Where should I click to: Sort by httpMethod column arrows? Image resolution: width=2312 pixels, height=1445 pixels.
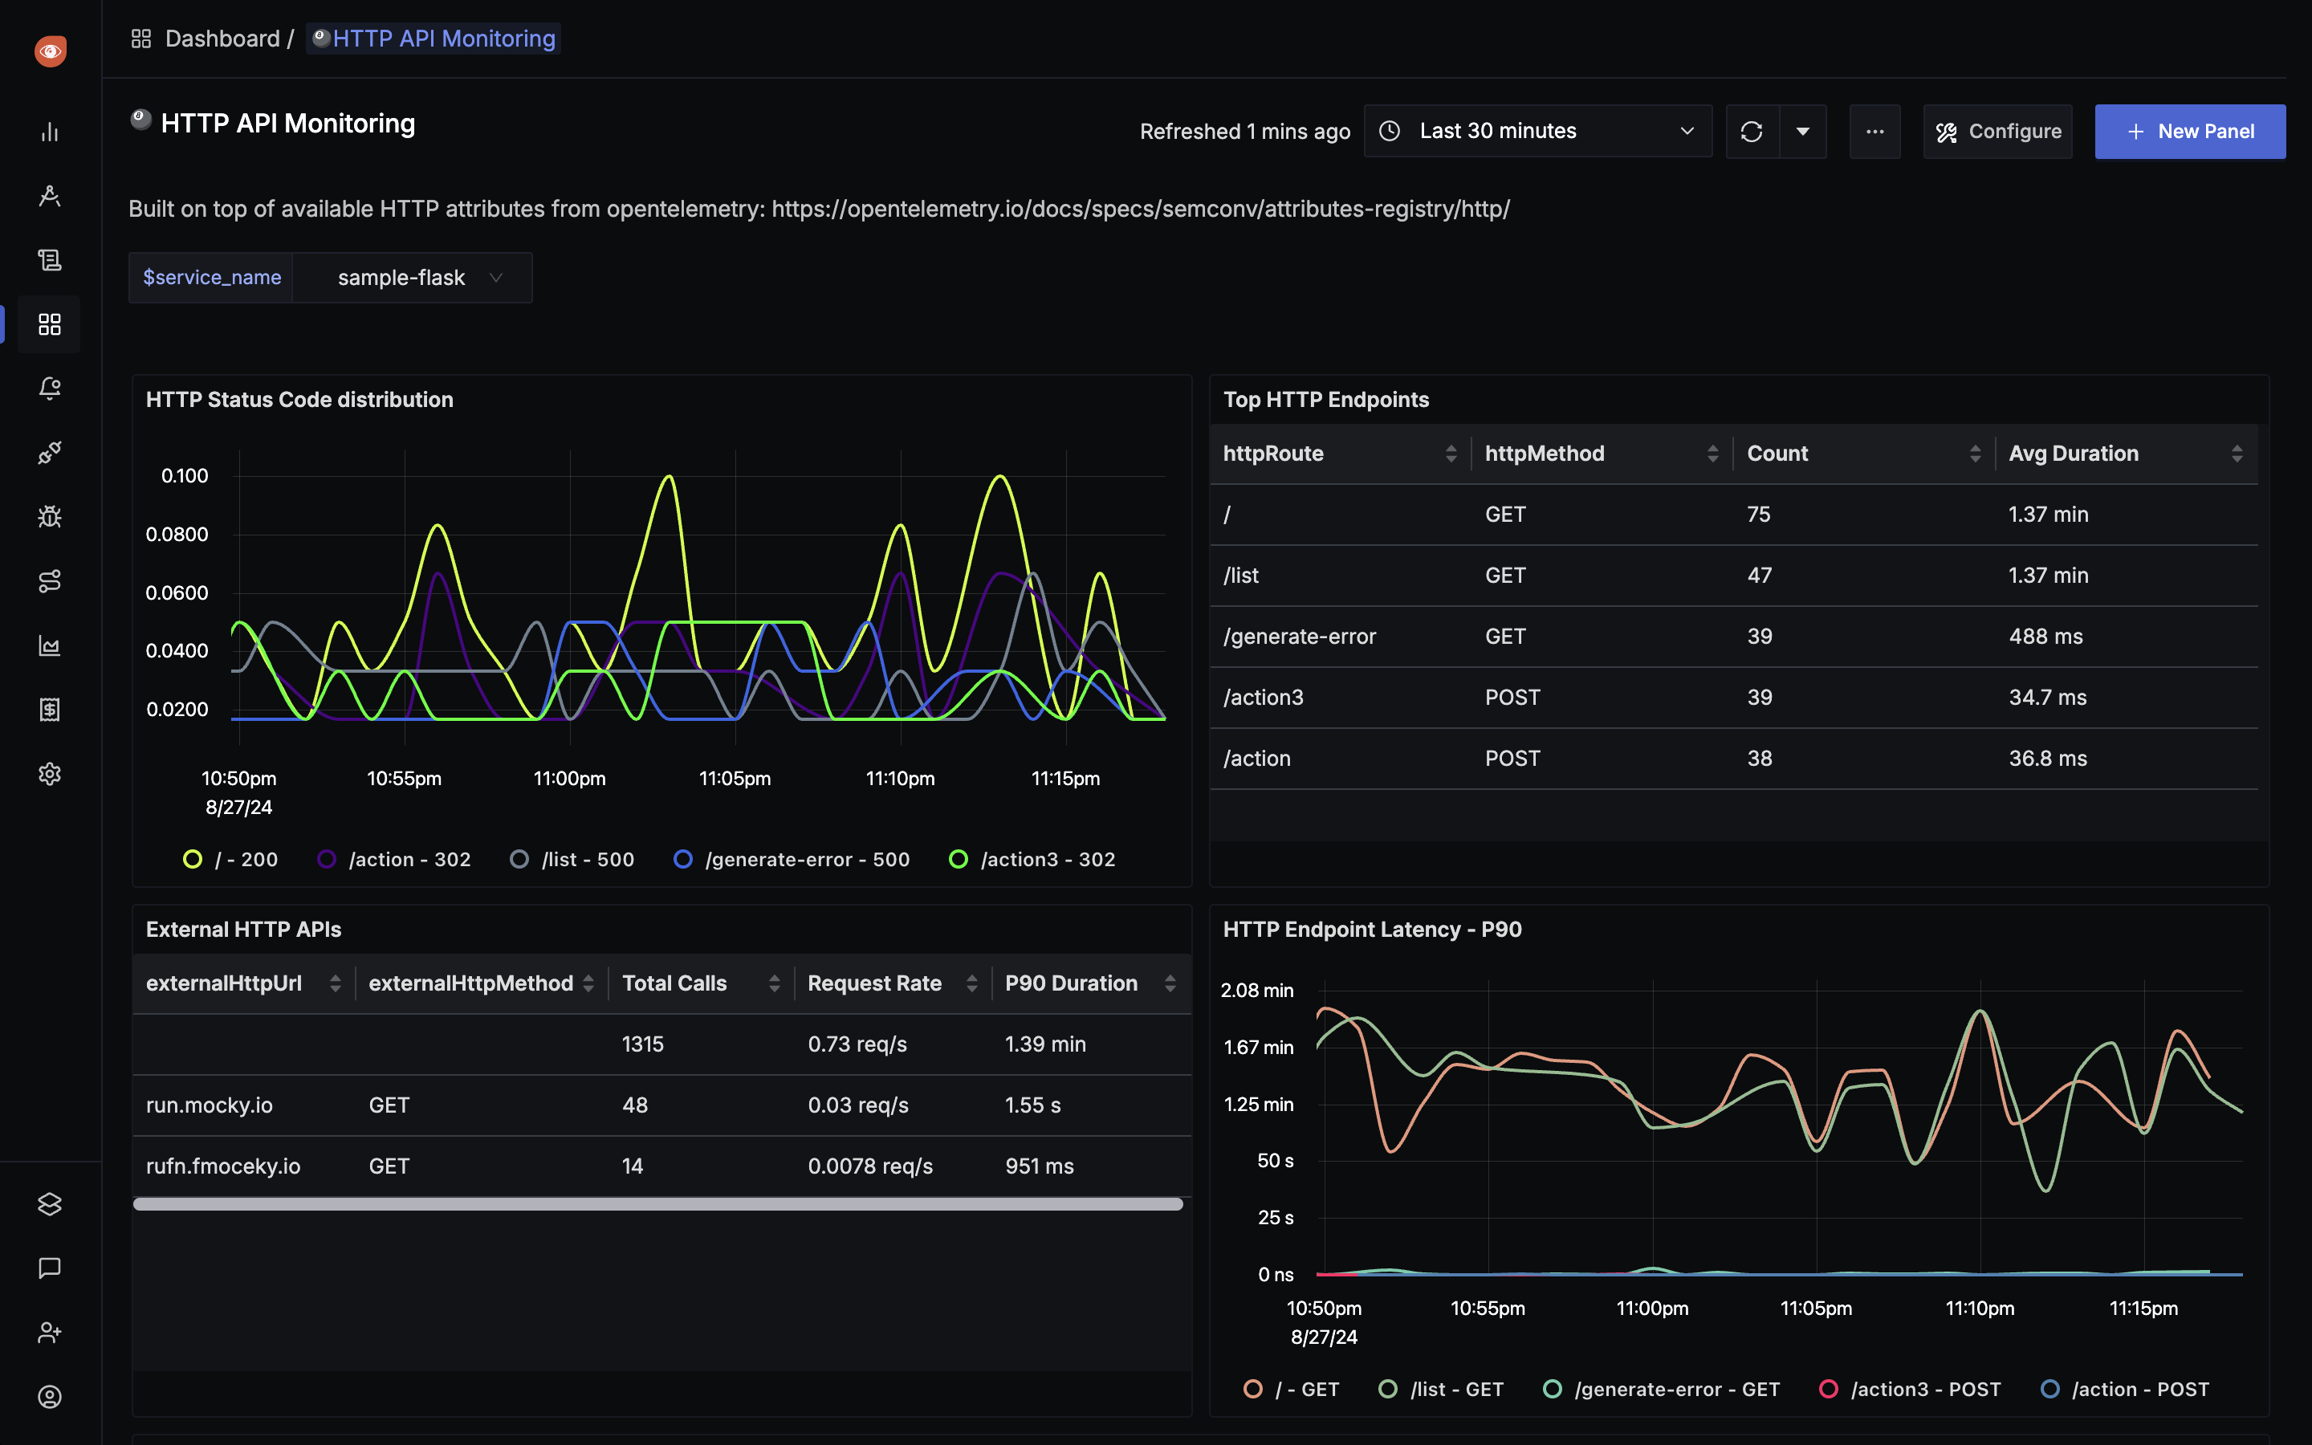coord(1712,453)
